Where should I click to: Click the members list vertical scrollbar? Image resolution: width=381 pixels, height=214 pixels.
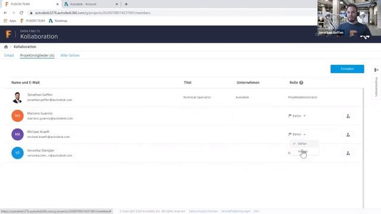tap(364, 148)
